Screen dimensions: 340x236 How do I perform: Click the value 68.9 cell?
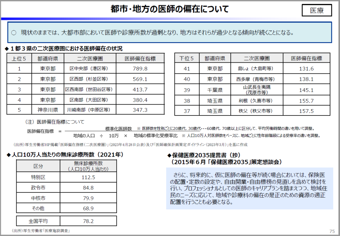(88, 208)
